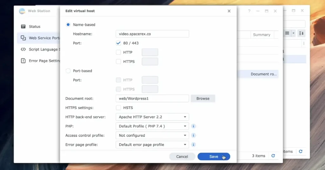Click the info icon next to PHP profile
Screen dimensions: 325x170
(x=194, y=126)
